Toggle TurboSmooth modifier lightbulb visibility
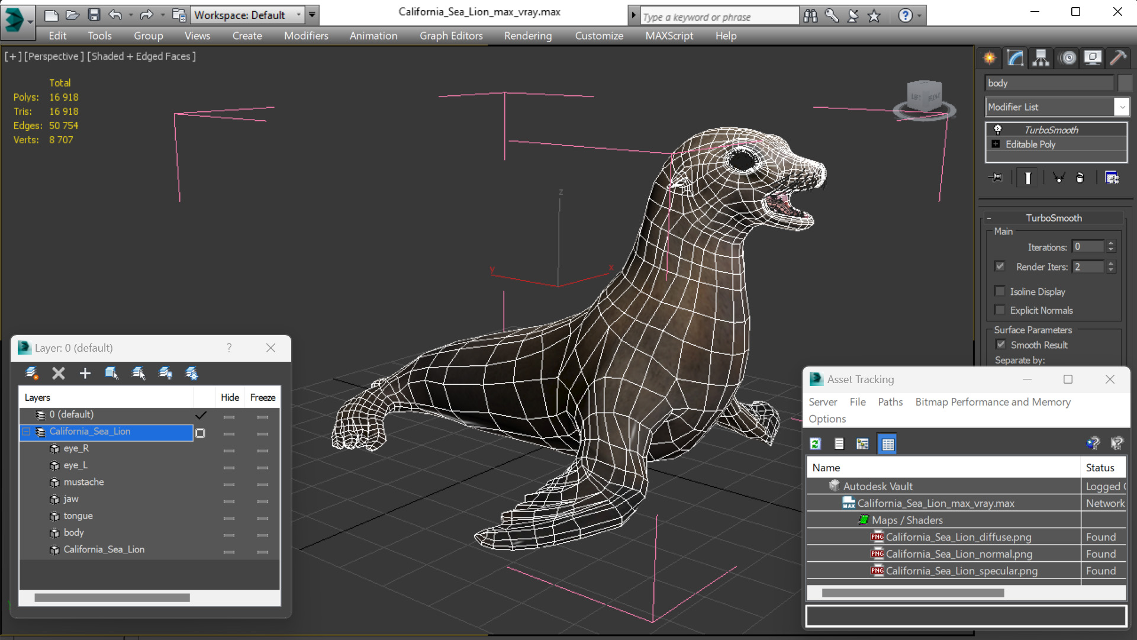 [x=998, y=129]
